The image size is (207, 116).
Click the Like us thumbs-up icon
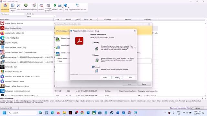193,108
